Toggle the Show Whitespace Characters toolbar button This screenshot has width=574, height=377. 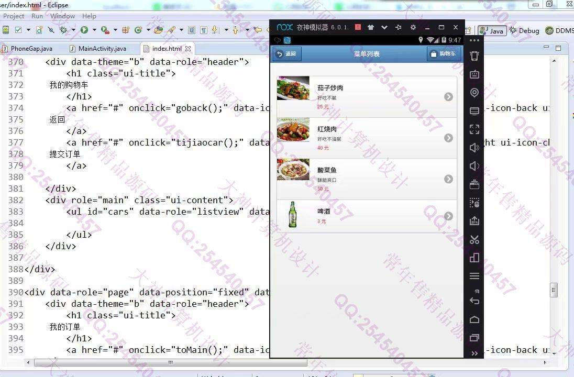204,30
